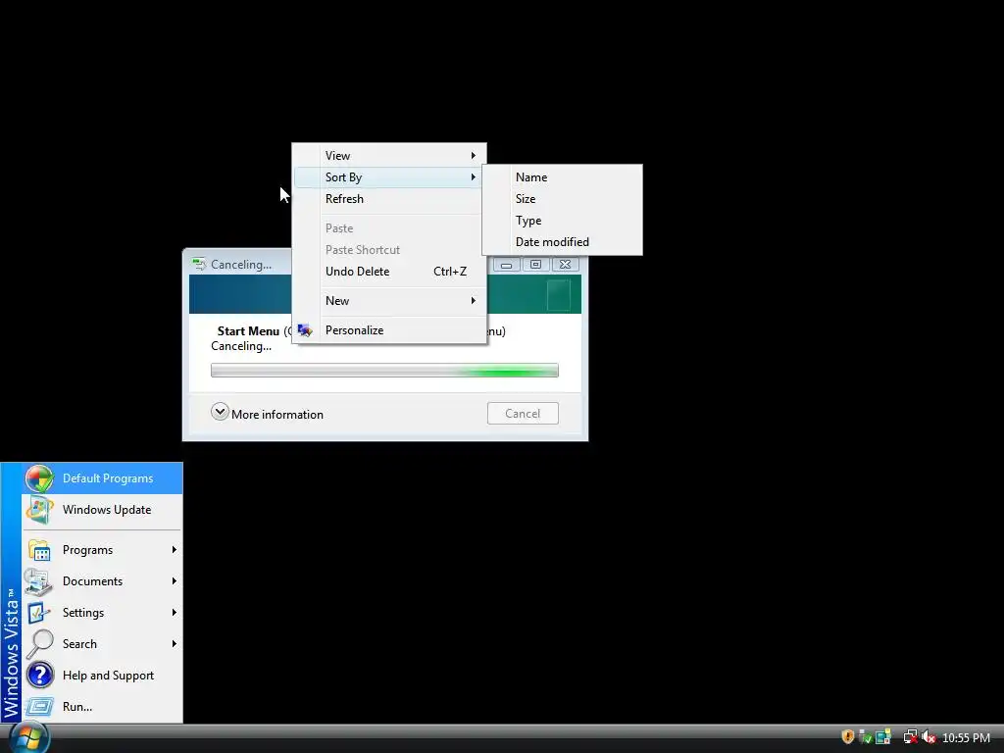The image size is (1004, 753).
Task: Click the security shield tray icon
Action: (x=848, y=737)
